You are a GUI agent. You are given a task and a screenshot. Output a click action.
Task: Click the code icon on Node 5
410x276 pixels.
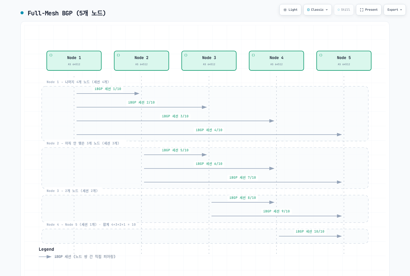[321, 55]
